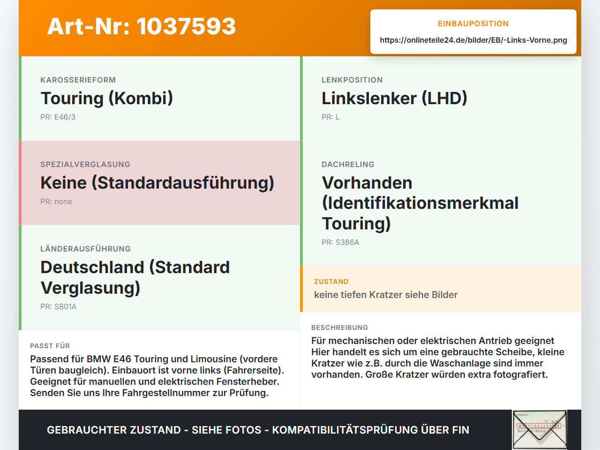Select the Linkslenker (LHD) Lenkposition card
Image resolution: width=600 pixels, height=450 pixels.
pos(441,99)
